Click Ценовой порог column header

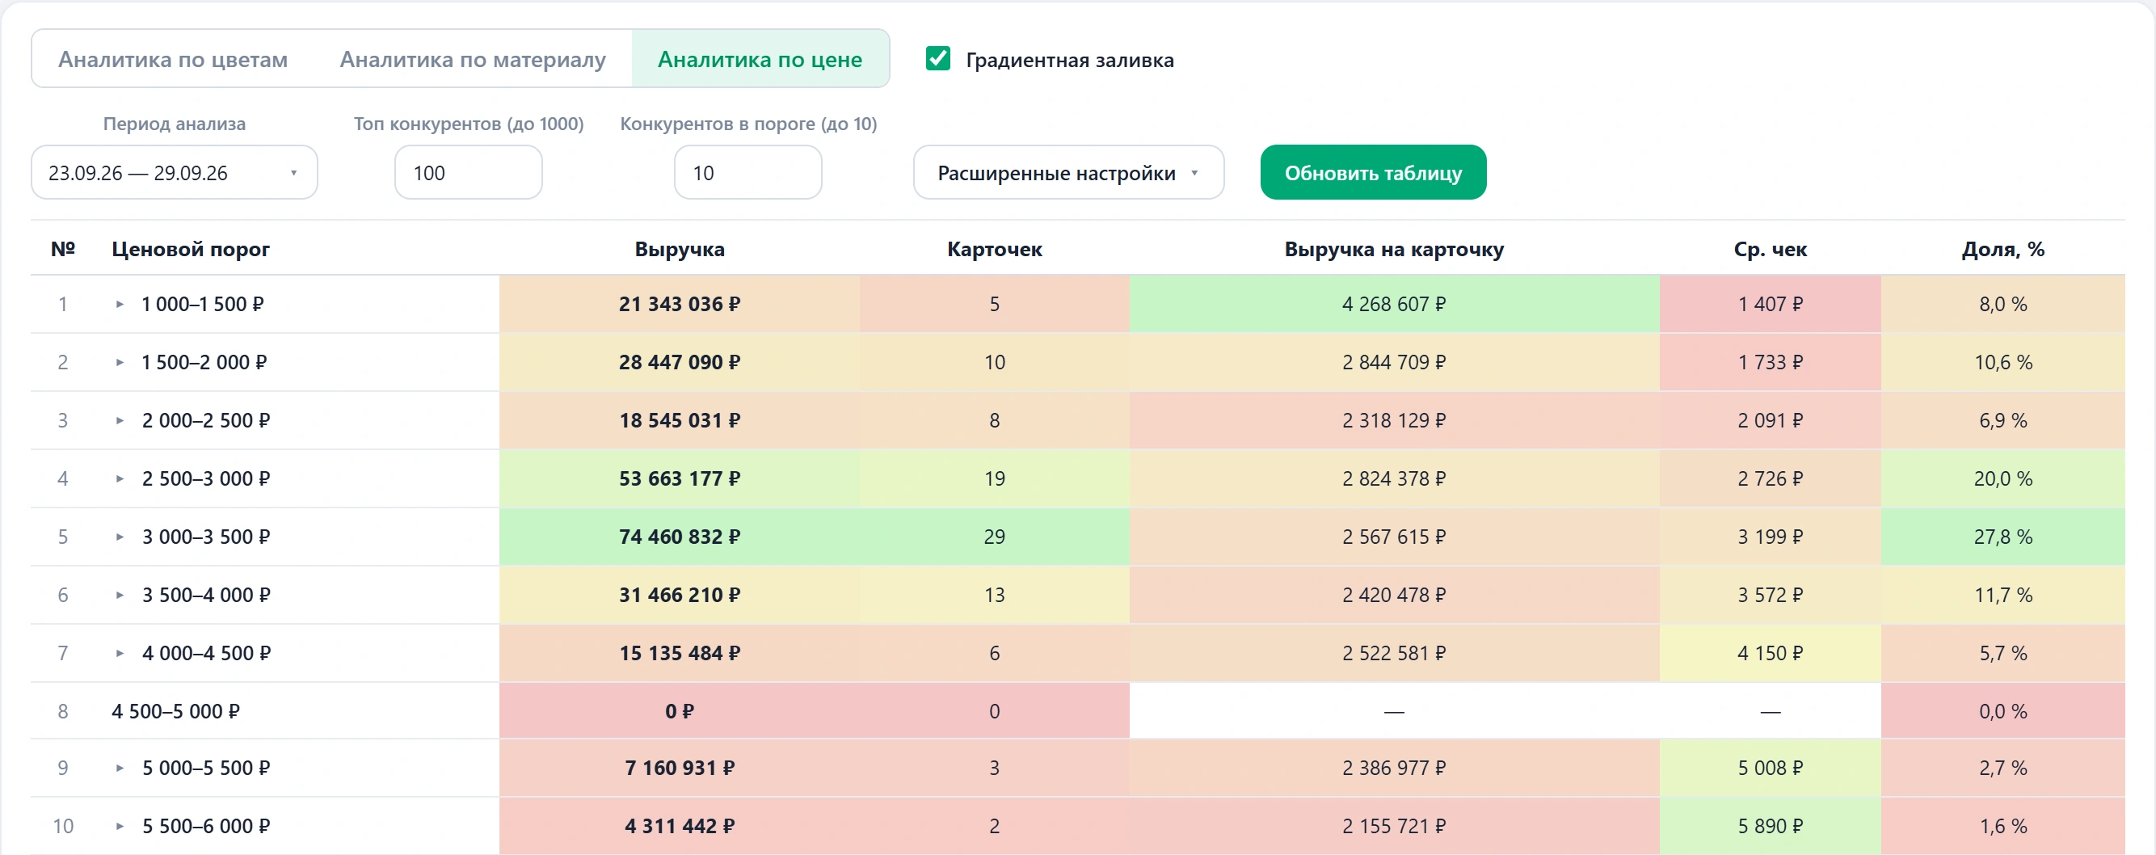(x=191, y=249)
